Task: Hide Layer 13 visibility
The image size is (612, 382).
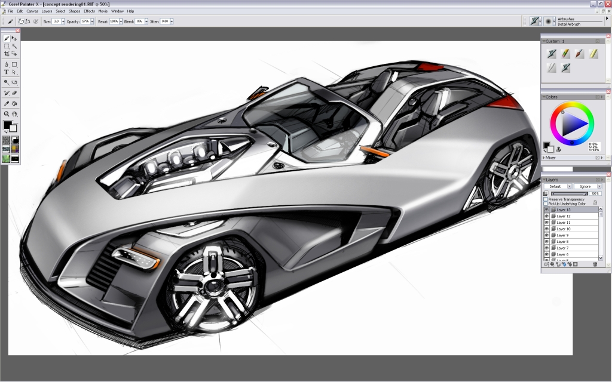Action: point(547,210)
